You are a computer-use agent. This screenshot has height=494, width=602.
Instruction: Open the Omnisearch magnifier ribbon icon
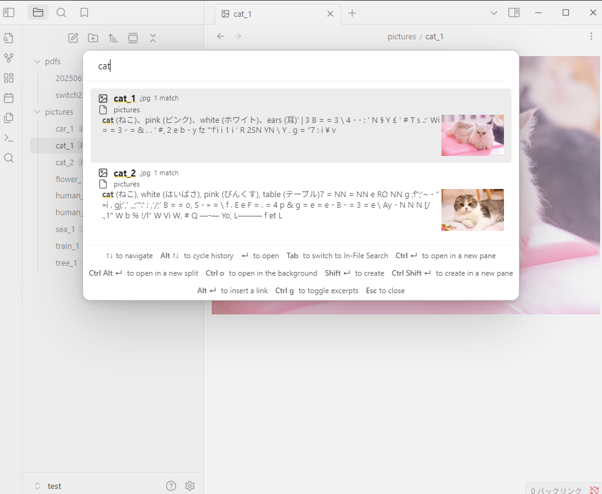(x=9, y=158)
